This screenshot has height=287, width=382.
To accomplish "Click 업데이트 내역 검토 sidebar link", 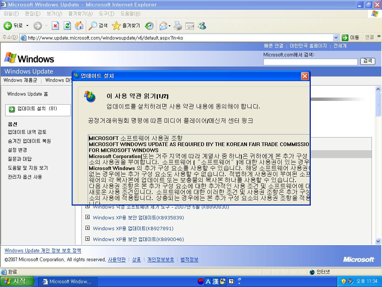I will point(27,132).
